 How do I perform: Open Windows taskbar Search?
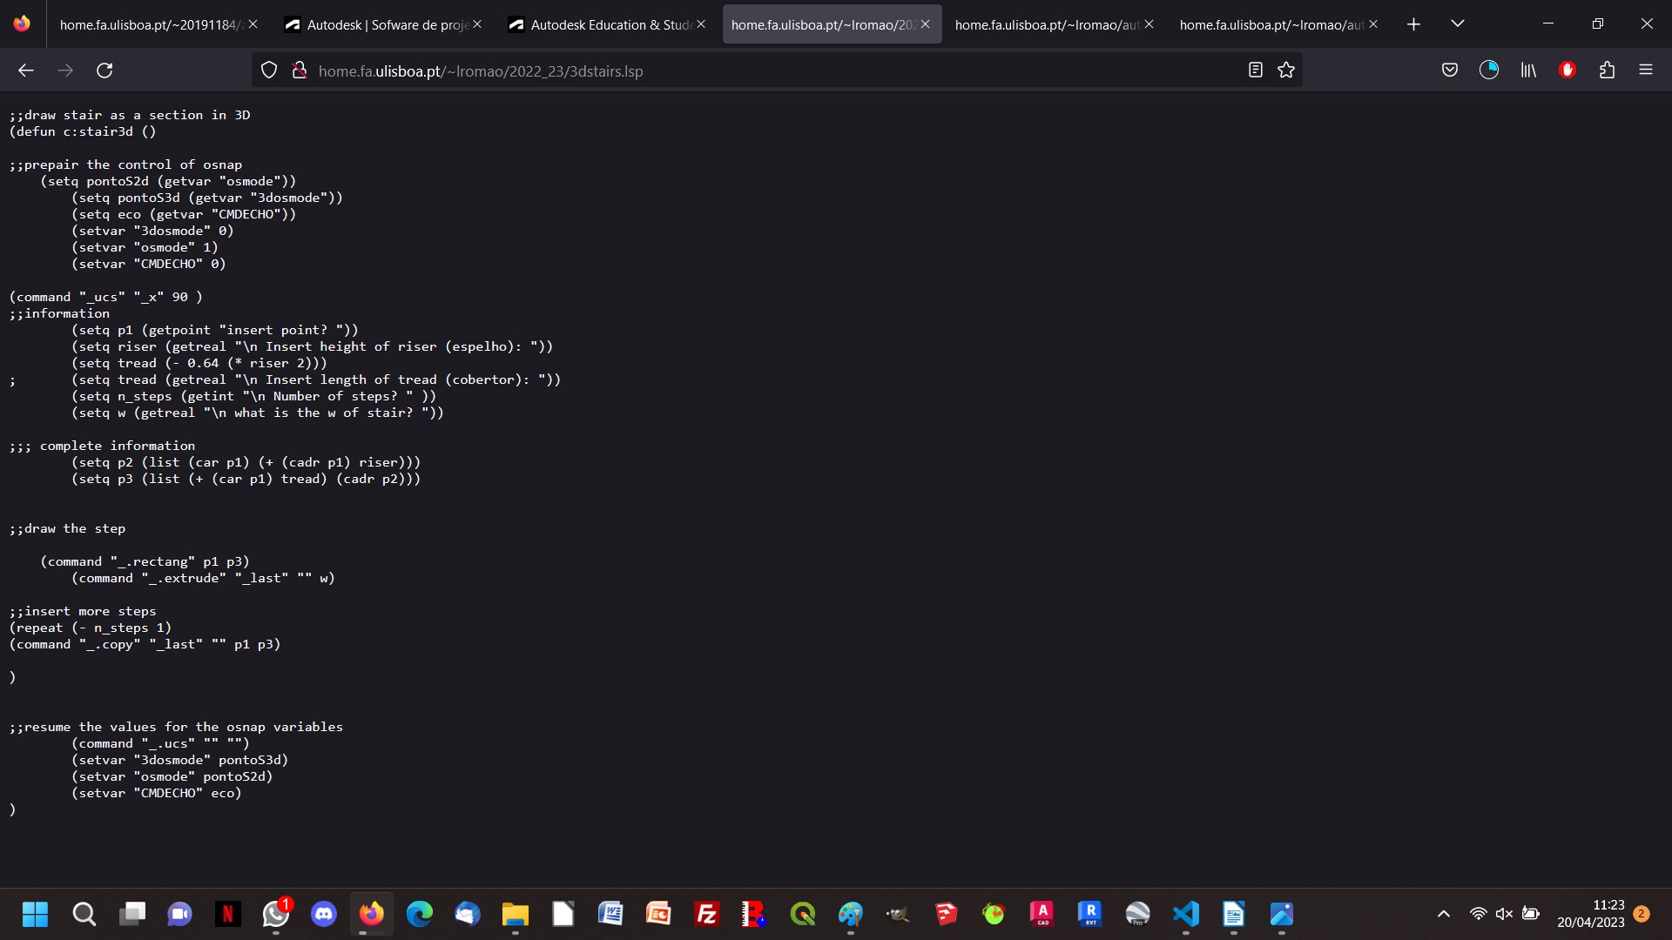click(84, 914)
